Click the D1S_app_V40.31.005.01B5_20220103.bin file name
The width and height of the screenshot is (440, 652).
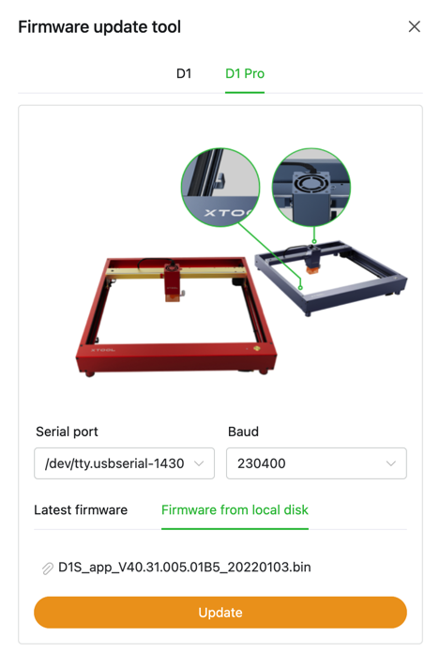(185, 568)
